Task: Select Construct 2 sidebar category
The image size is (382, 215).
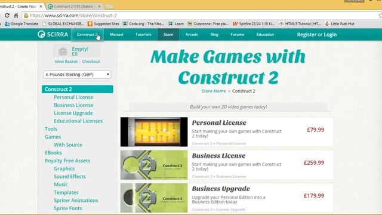Action: coord(77,89)
